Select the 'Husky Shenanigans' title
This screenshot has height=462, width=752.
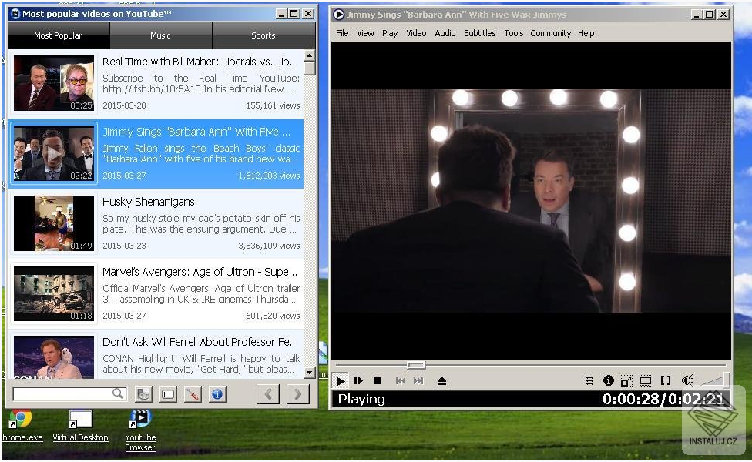(149, 202)
